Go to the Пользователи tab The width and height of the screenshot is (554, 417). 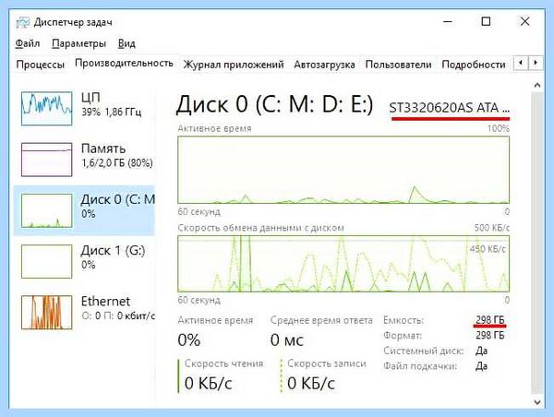point(398,65)
